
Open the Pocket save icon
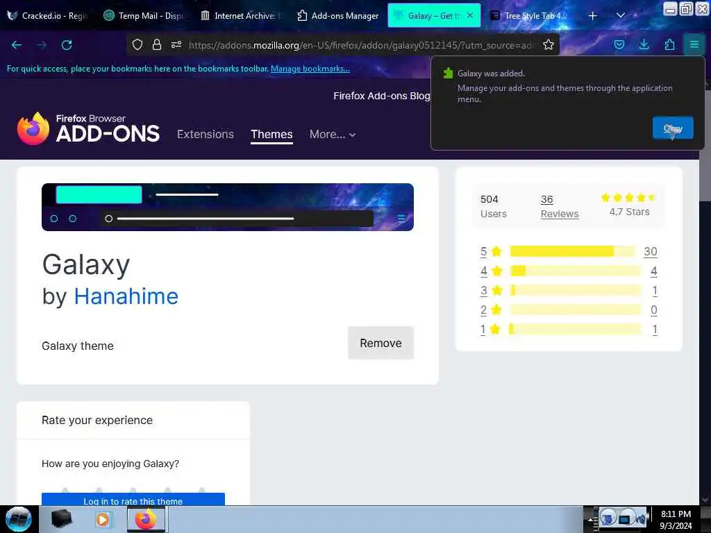coord(619,44)
